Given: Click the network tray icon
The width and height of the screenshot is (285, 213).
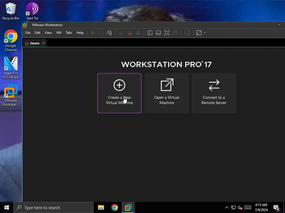Looking at the screenshot, I should tap(234, 207).
